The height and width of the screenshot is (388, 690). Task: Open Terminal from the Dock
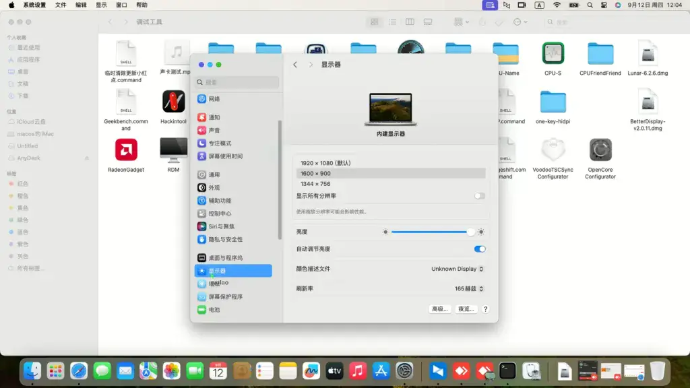point(507,371)
